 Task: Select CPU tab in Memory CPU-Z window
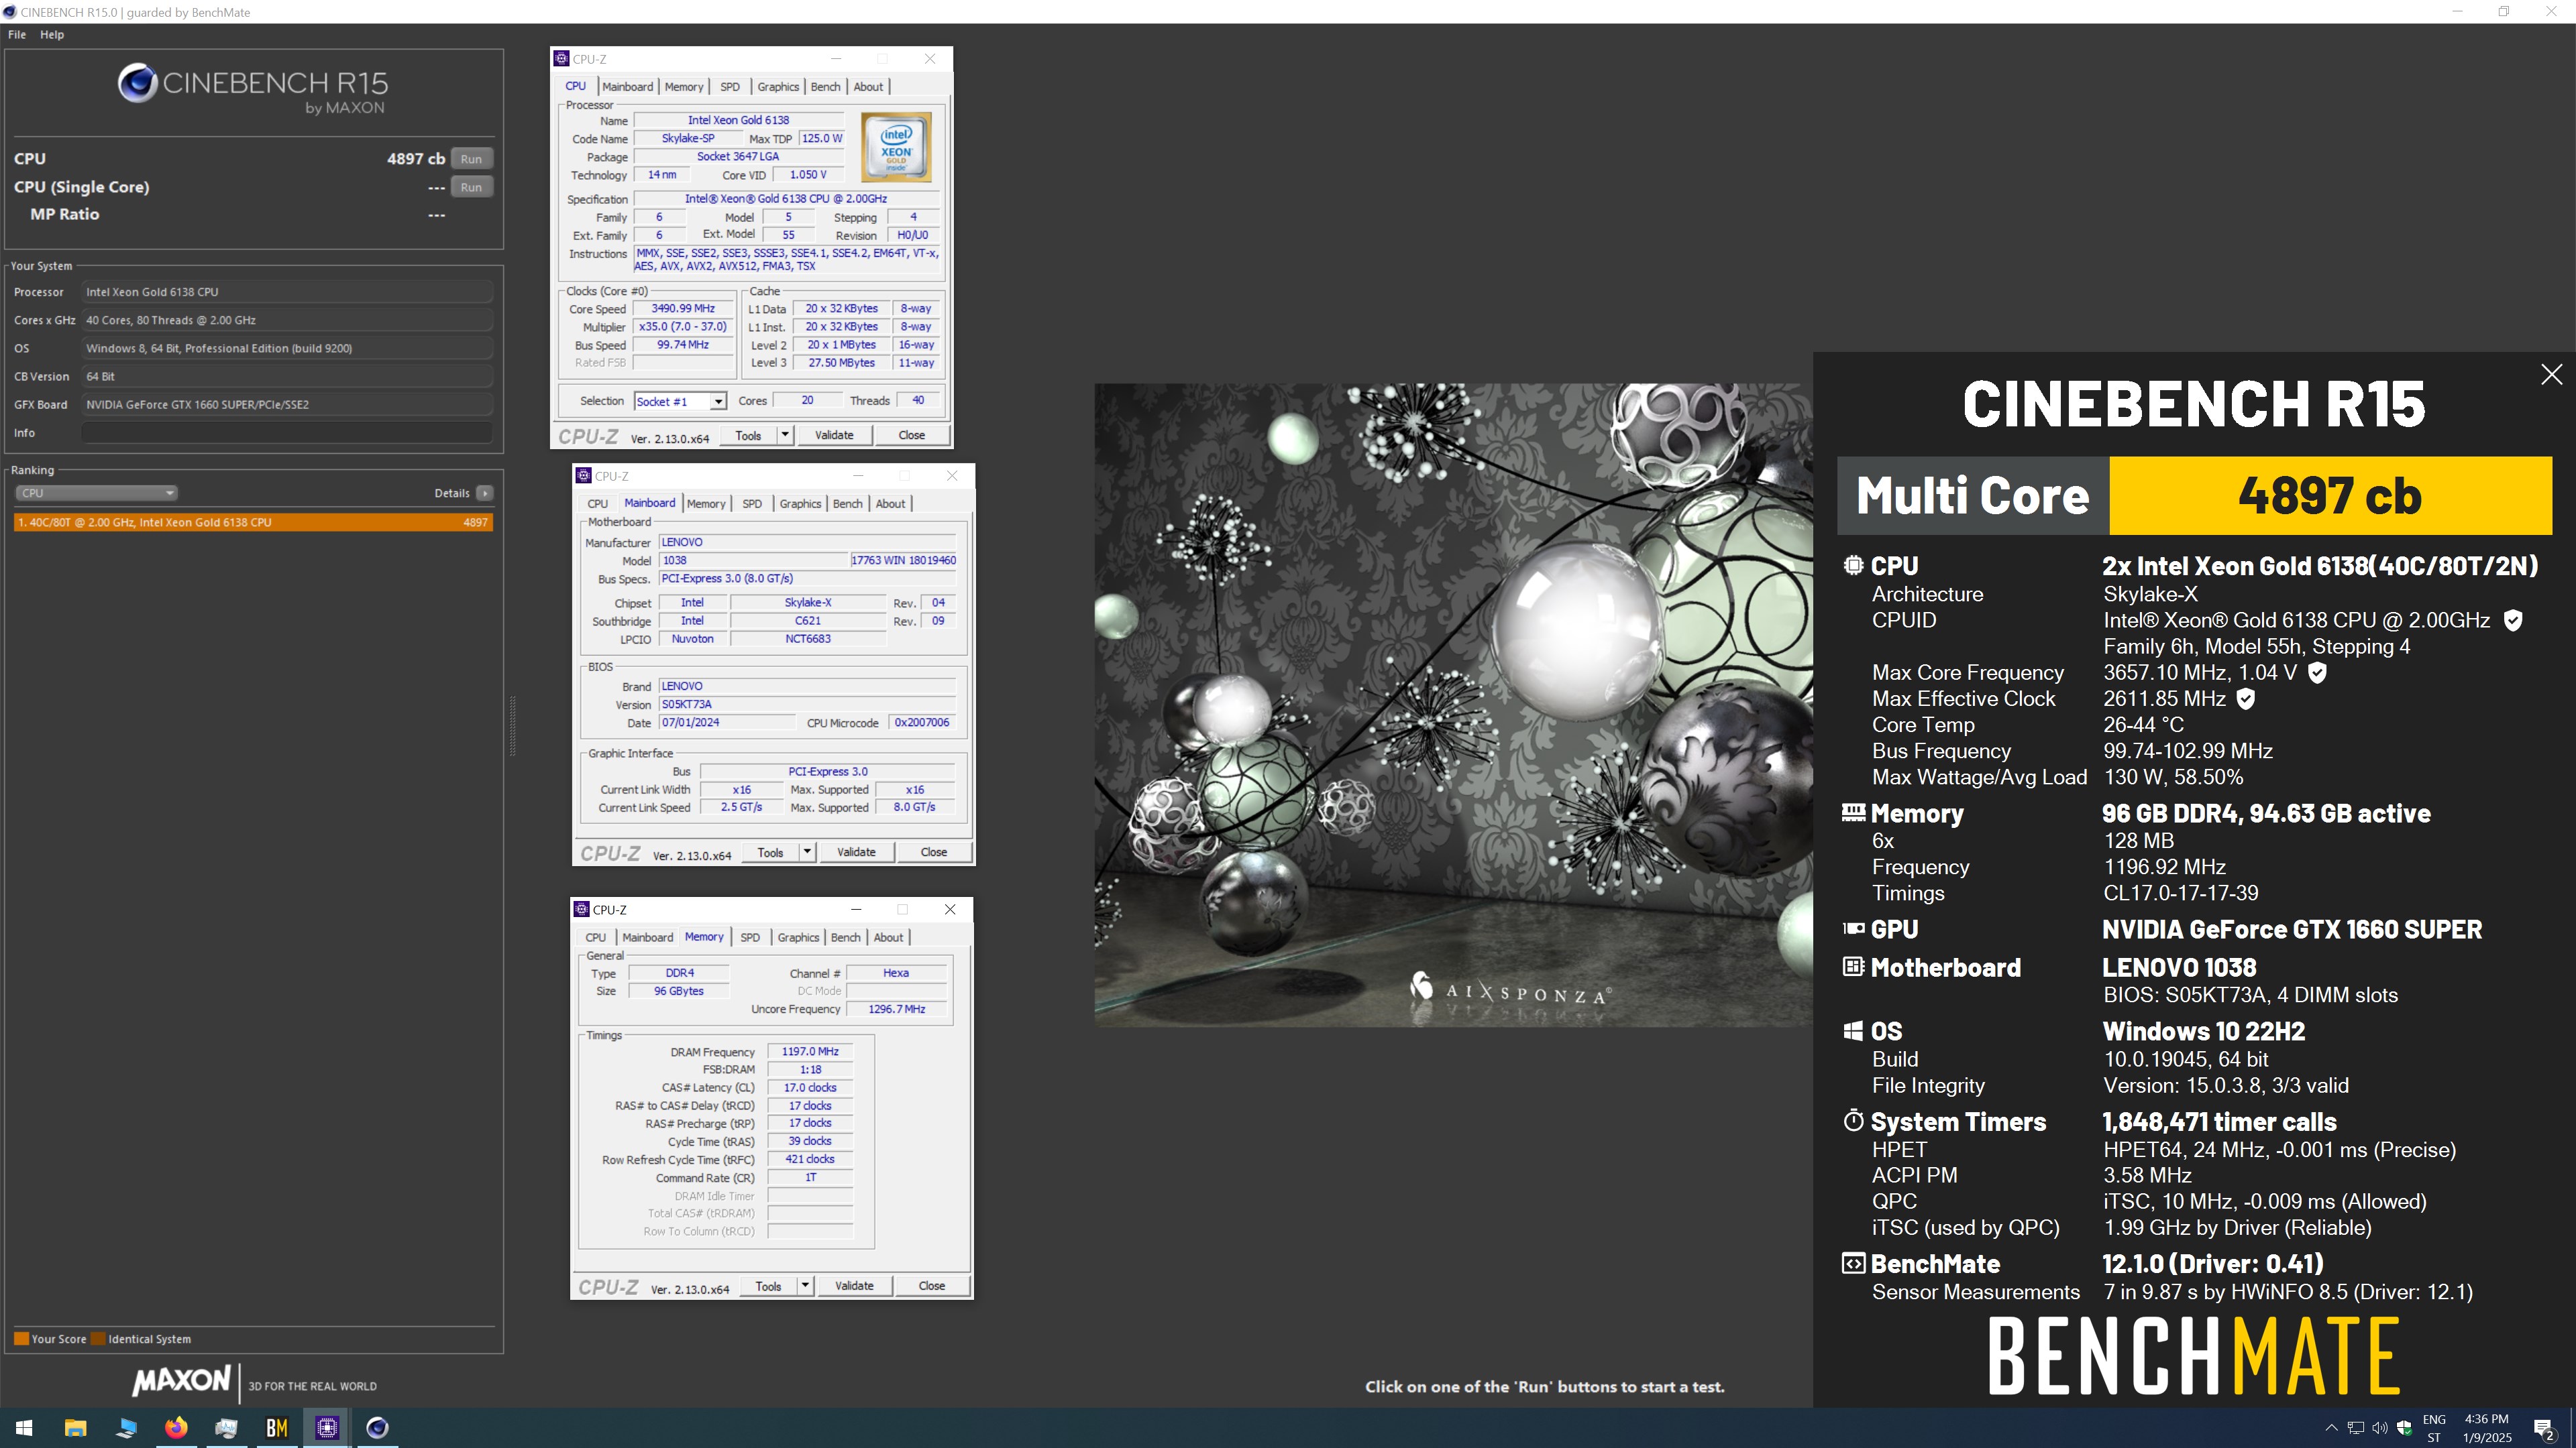point(595,937)
